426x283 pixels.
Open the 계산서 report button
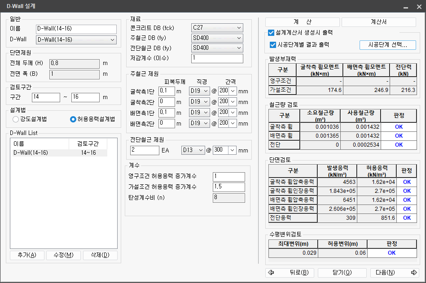click(x=378, y=22)
